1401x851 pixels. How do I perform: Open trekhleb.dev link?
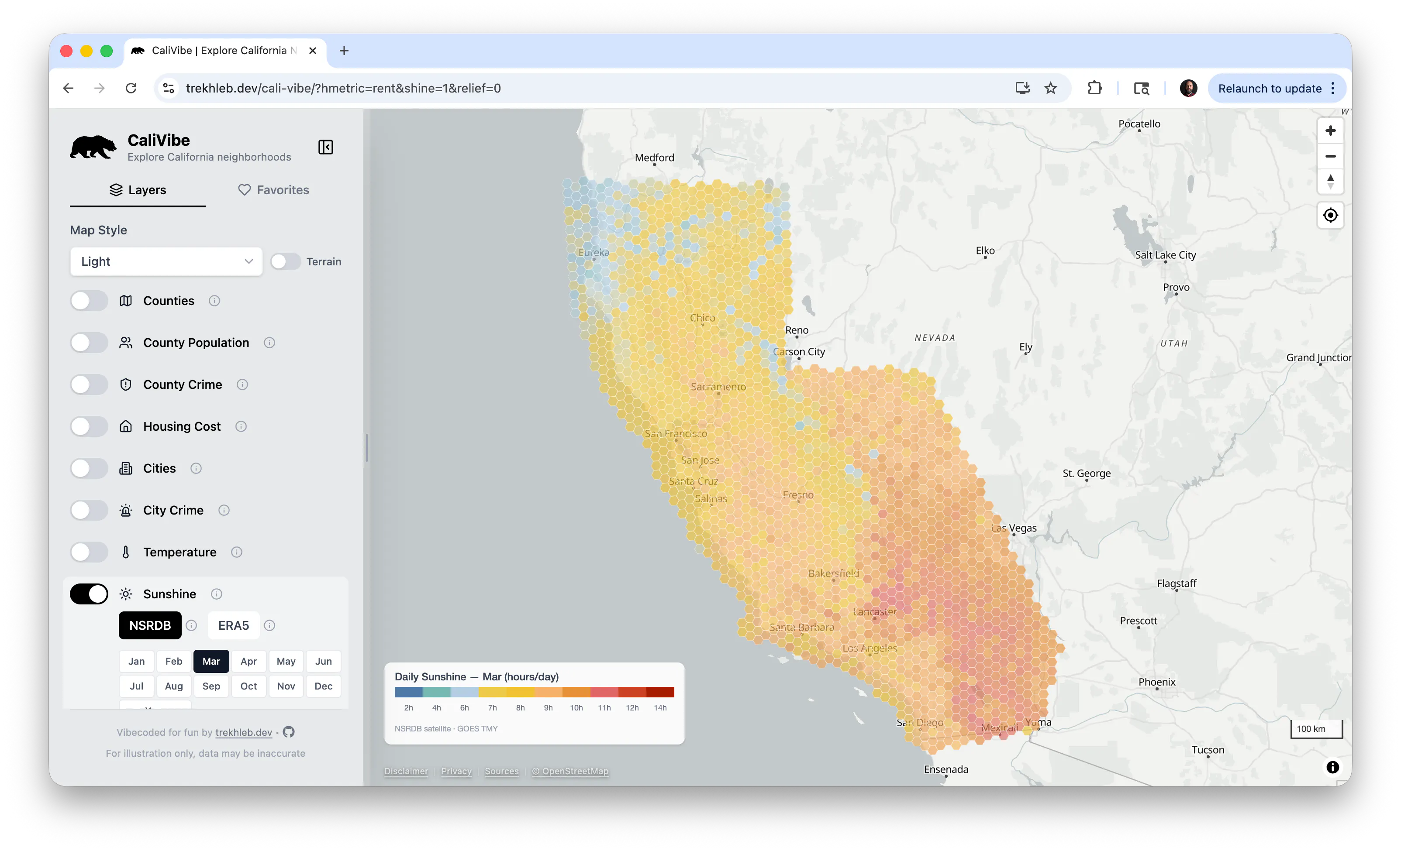click(243, 732)
